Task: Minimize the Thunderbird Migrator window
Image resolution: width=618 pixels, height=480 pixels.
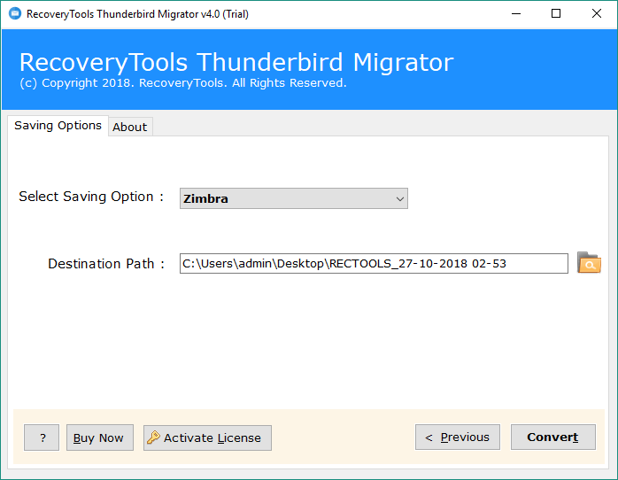Action: [516, 14]
